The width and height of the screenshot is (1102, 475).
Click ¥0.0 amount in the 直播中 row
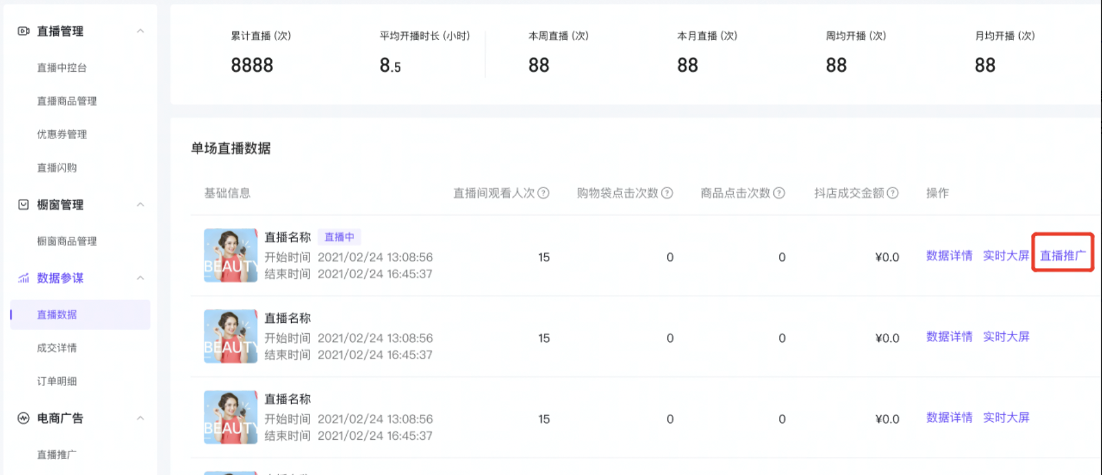coord(887,257)
